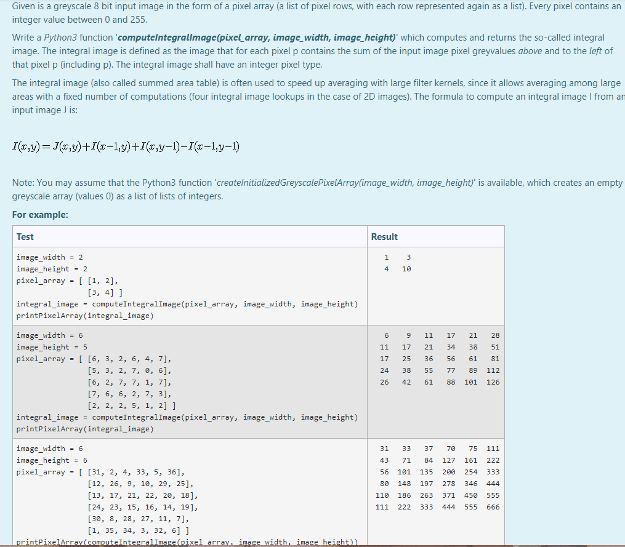The width and height of the screenshot is (625, 547).
Task: Click the result value '161'
Action: [470, 460]
